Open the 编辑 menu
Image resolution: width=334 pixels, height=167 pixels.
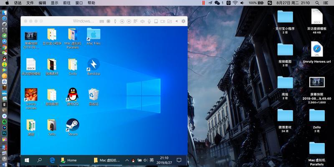pyautogui.click(x=42, y=3)
